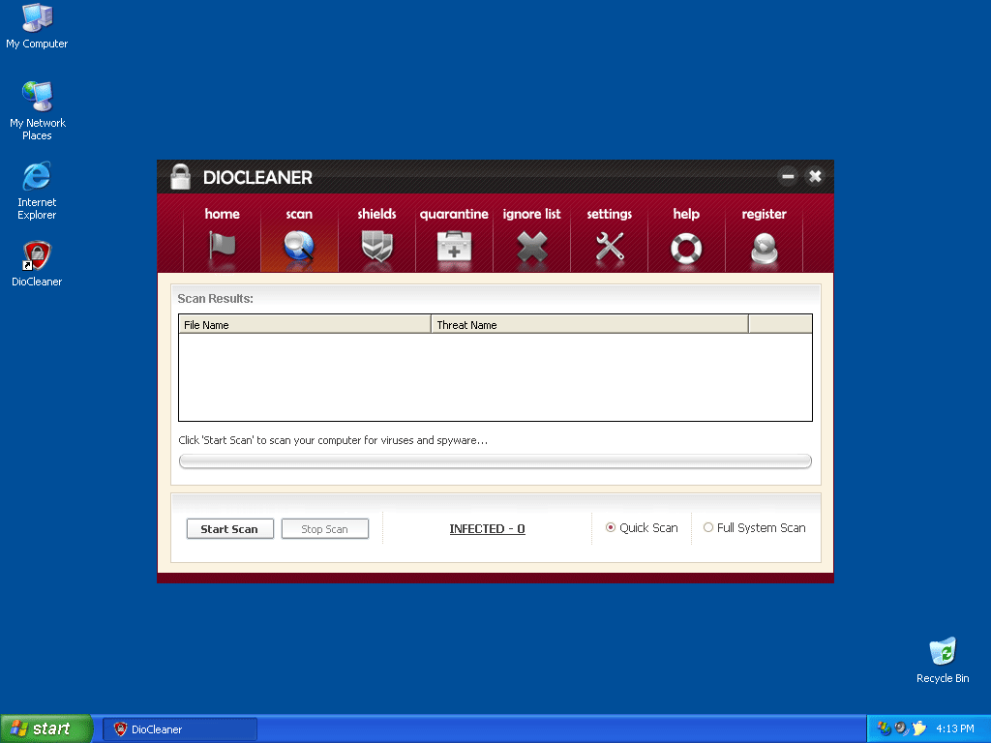Select the Quick Scan radio button
The height and width of the screenshot is (743, 991).
pos(611,528)
